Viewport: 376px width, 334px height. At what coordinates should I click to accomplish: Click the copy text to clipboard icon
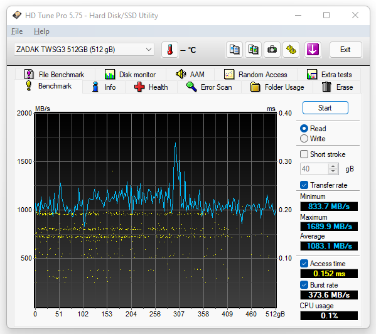(x=234, y=50)
